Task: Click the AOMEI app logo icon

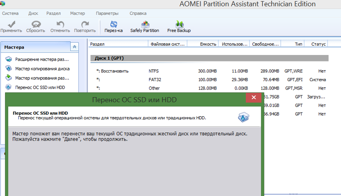Action: (x=3, y=3)
